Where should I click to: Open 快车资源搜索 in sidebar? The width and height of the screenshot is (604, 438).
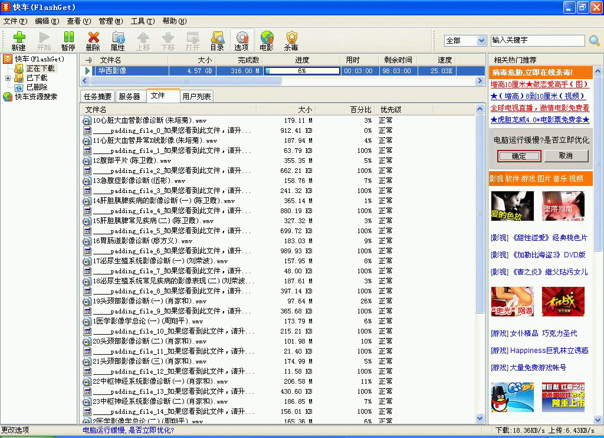36,97
